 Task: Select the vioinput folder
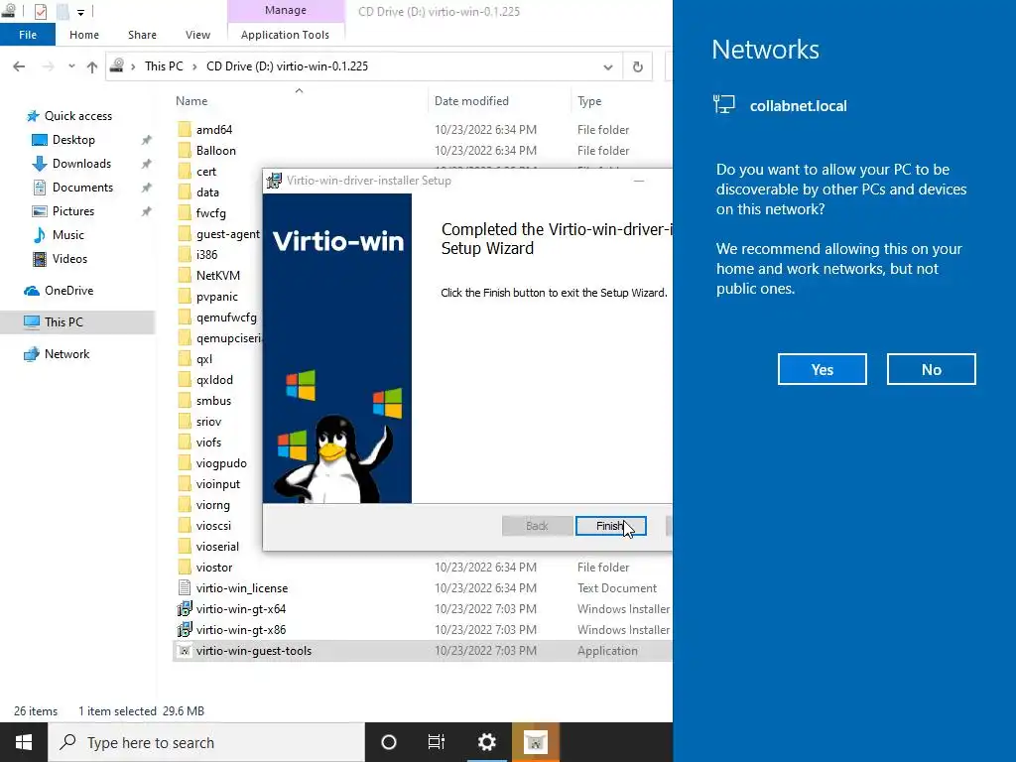click(x=217, y=484)
